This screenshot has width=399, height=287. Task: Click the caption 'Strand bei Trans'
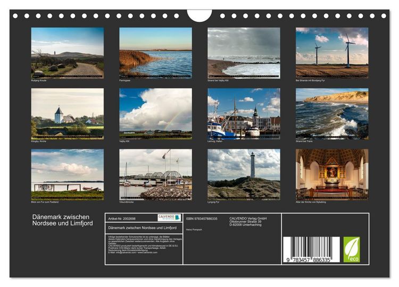tap(304, 141)
